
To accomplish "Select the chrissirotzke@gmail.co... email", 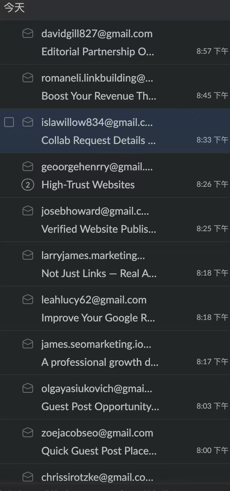I will coord(115,477).
